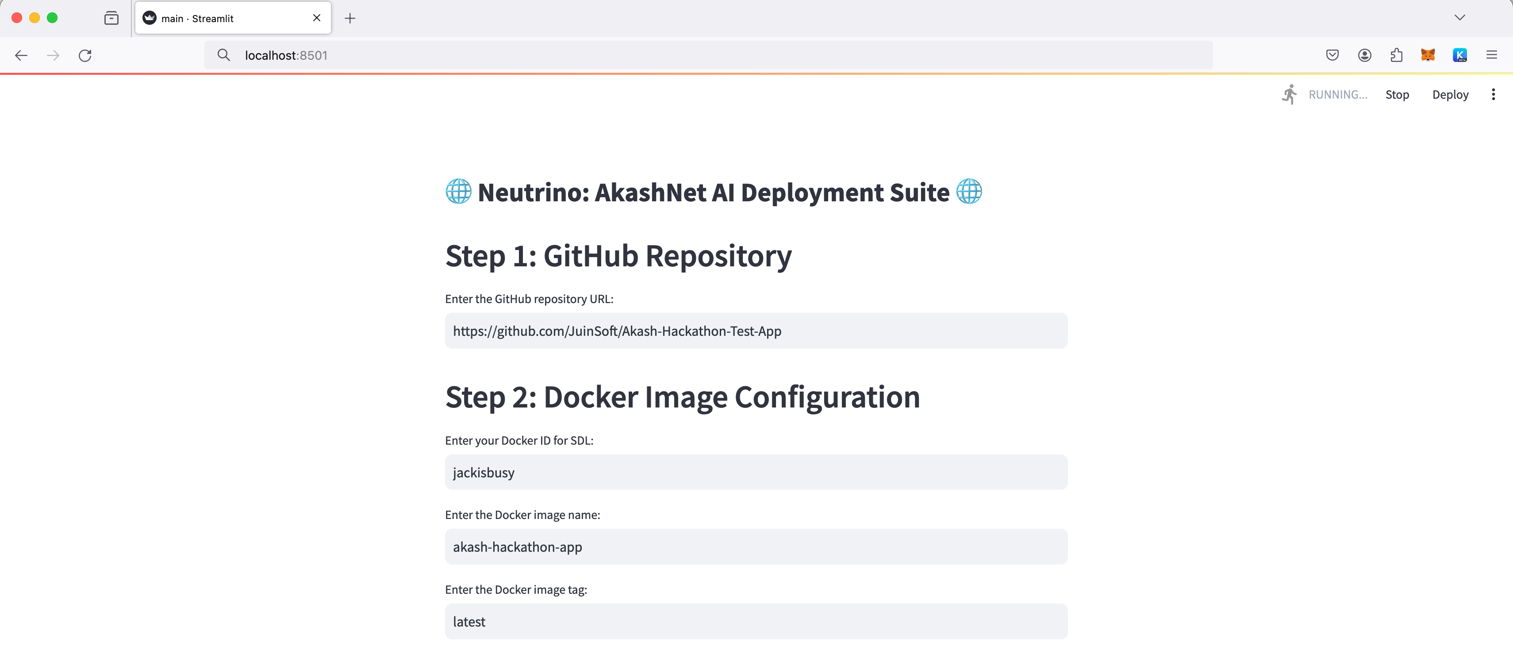
Task: Open the Firefox hamburger menu
Action: (1492, 55)
